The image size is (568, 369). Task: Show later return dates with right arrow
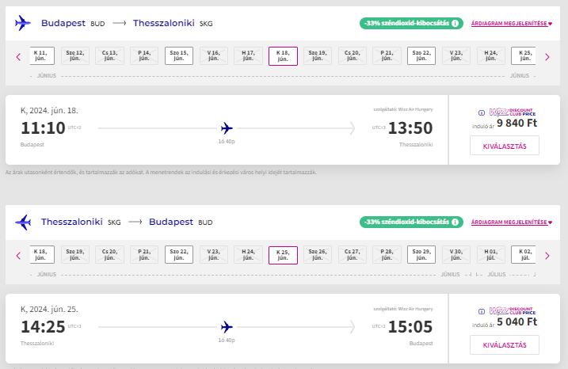pyautogui.click(x=547, y=256)
